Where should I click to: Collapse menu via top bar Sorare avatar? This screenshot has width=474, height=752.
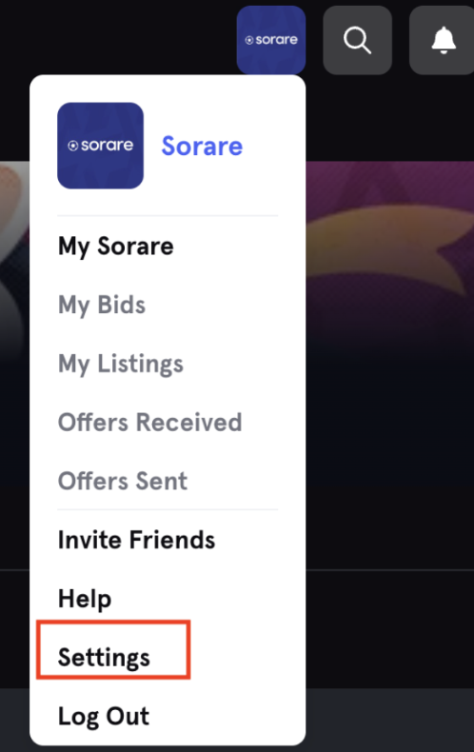[271, 40]
